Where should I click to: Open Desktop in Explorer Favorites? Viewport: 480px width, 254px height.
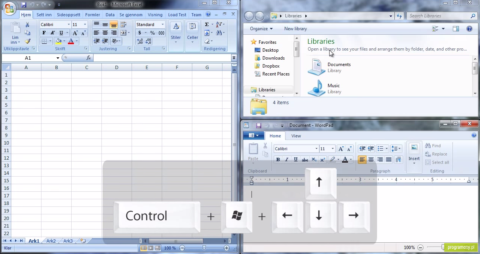point(267,50)
